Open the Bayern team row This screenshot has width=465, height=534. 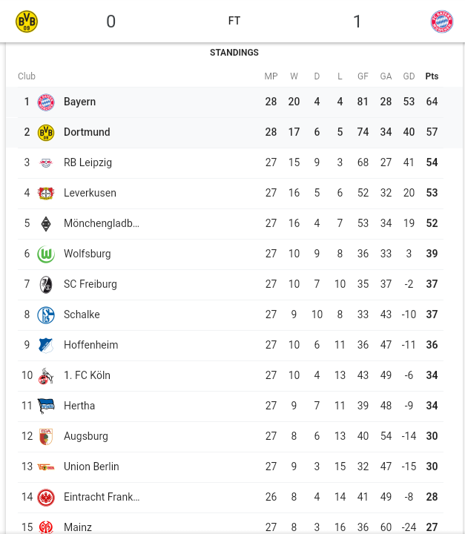tap(233, 102)
